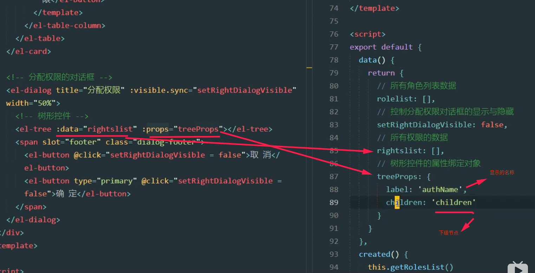The image size is (535, 273).
Task: Click the closing </el-dialog> tag
Action: tap(33, 220)
